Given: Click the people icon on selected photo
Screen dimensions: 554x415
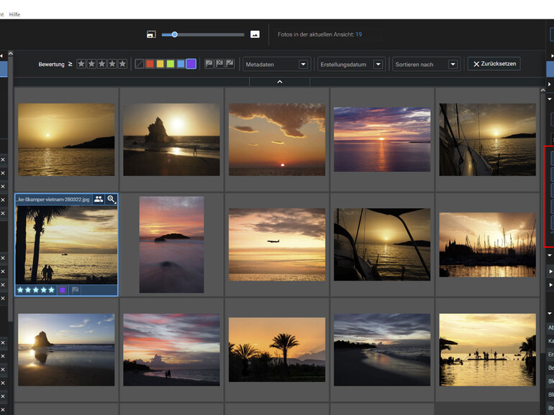Looking at the screenshot, I should tap(99, 199).
